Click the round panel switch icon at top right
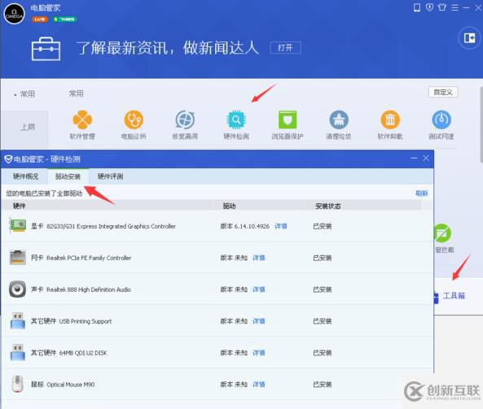The image size is (483, 409). tap(469, 38)
